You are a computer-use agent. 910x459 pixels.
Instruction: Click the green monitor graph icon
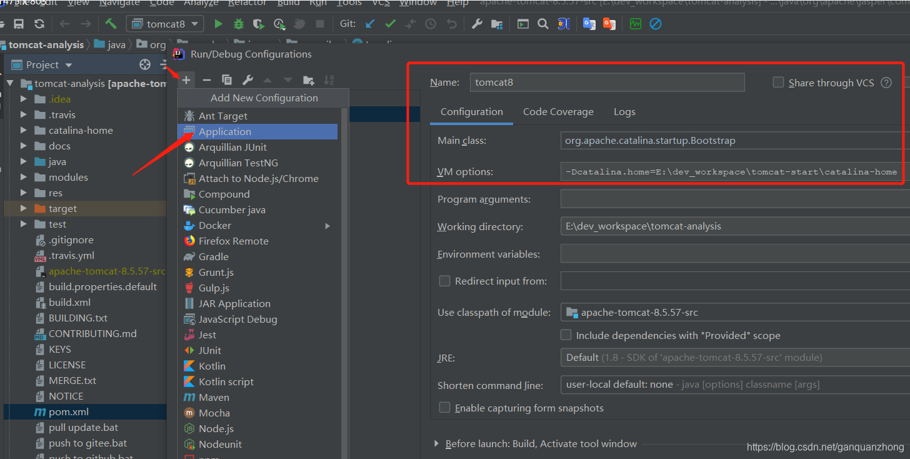pyautogui.click(x=636, y=24)
